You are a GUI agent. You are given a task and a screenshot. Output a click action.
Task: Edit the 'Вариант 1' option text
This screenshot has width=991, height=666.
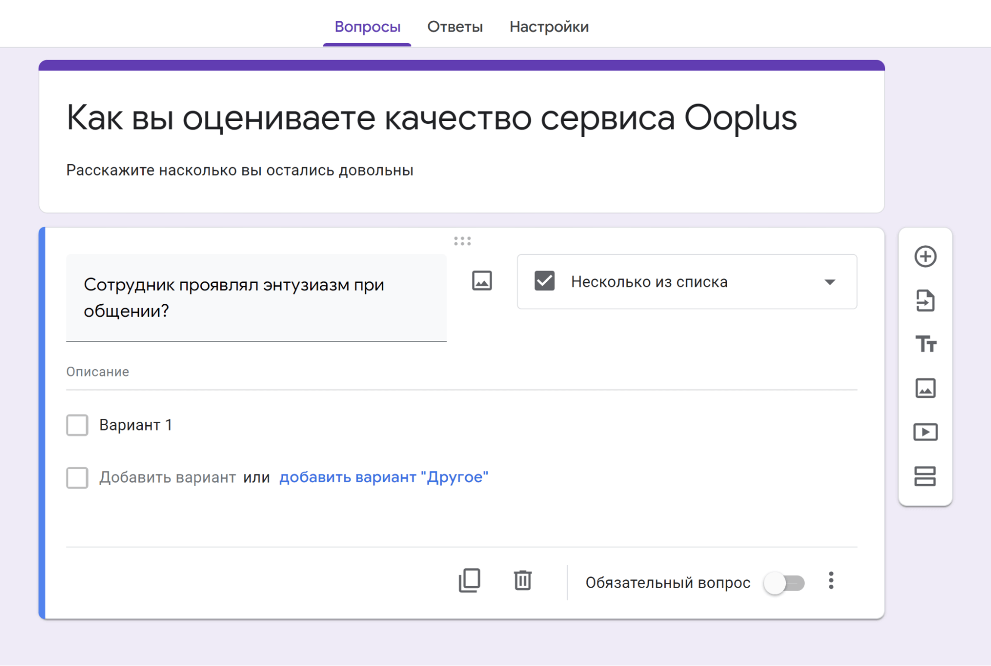135,425
